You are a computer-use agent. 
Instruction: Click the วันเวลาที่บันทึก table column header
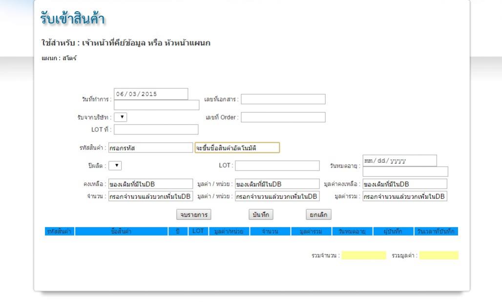(436, 231)
